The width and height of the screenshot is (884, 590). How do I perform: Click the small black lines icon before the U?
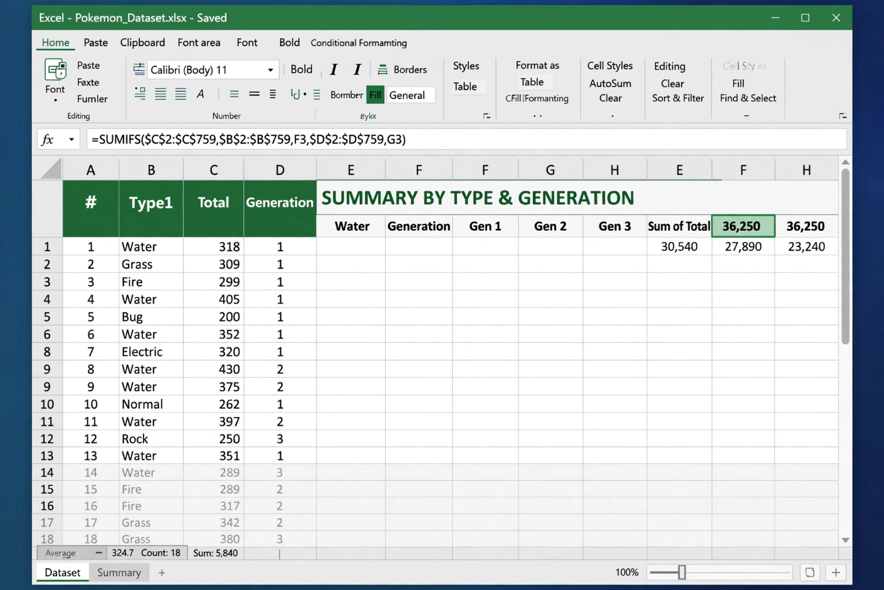pos(273,94)
